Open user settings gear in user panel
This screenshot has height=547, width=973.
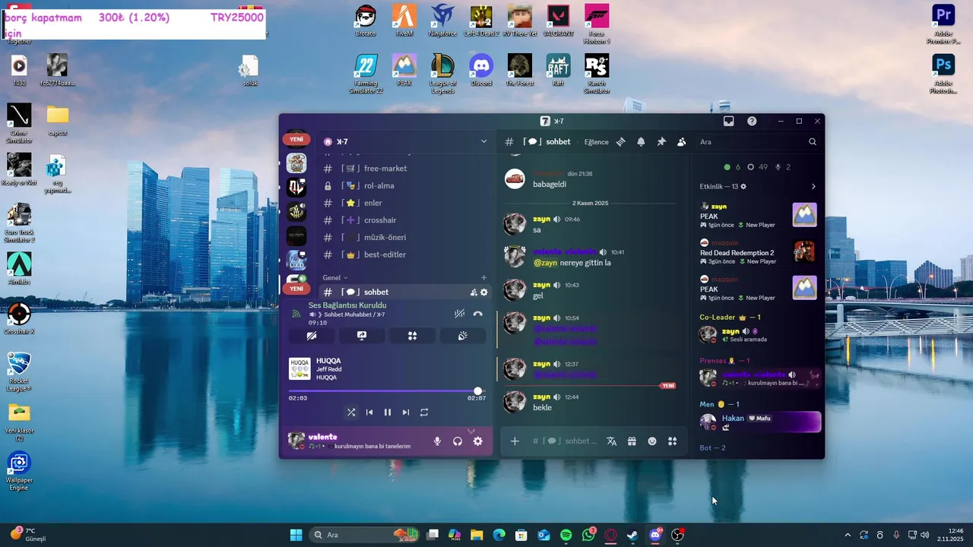point(478,441)
